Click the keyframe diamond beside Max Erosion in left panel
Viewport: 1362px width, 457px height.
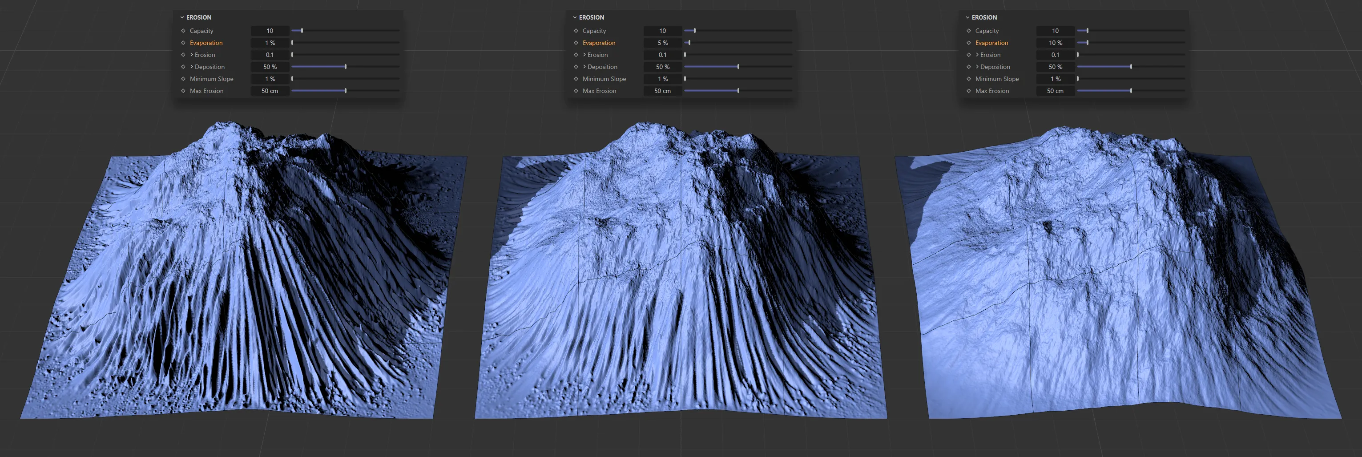[x=183, y=90]
